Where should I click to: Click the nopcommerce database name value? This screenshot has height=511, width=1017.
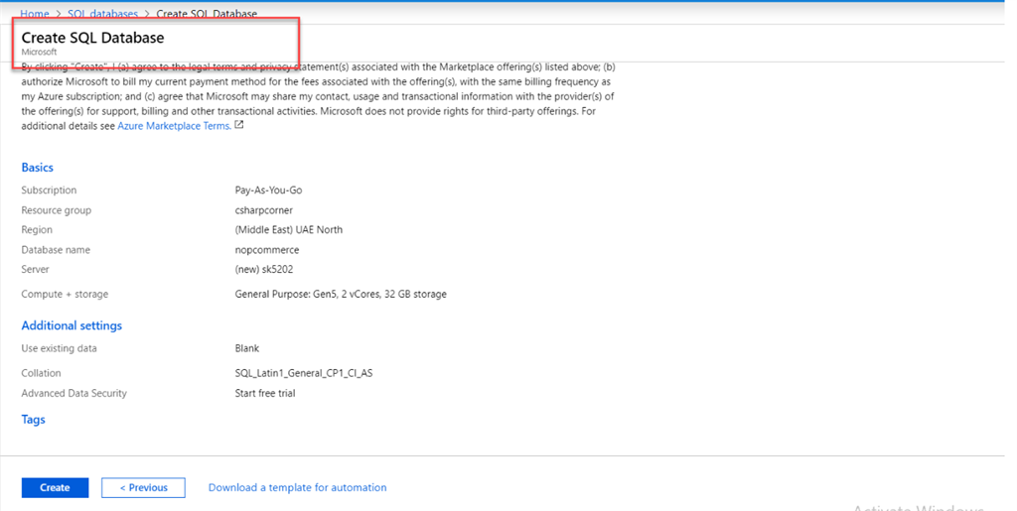click(266, 250)
